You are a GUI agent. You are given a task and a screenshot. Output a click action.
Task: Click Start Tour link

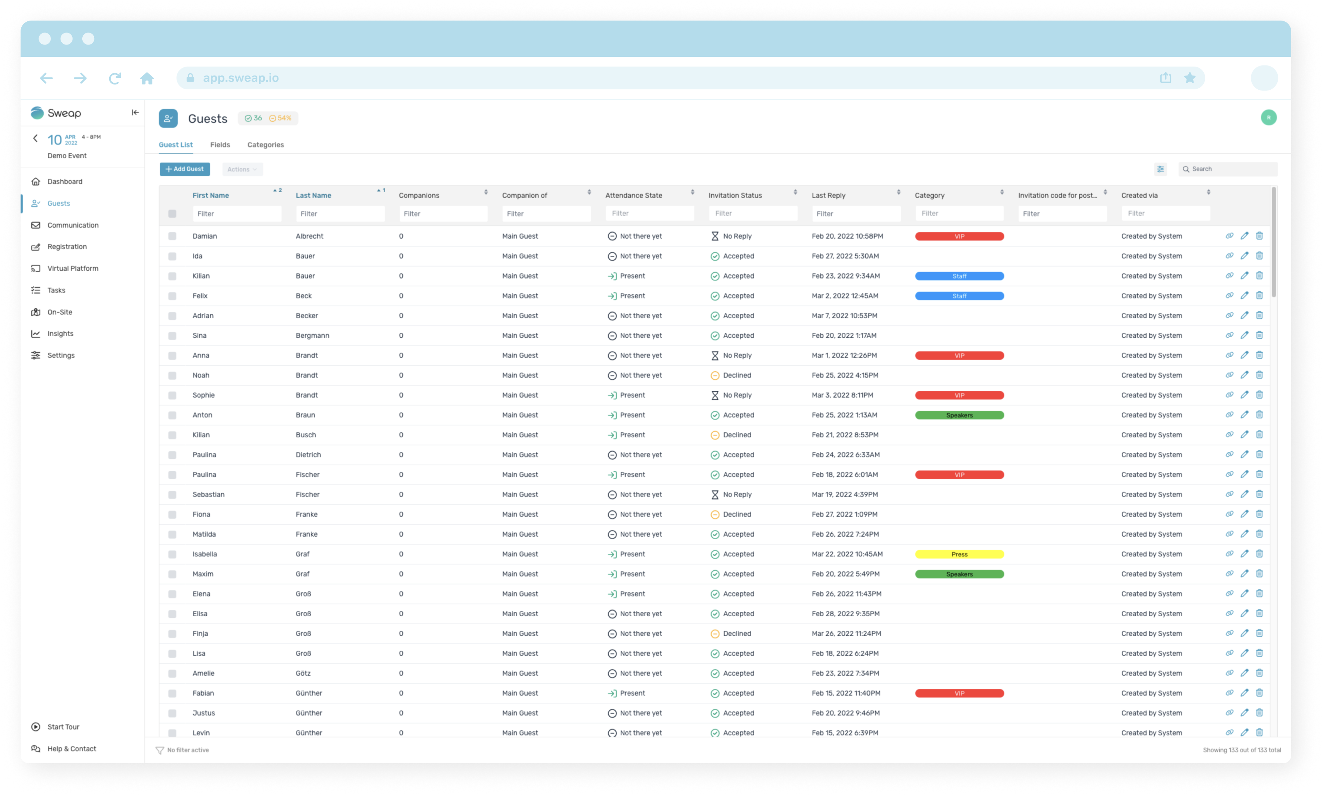click(63, 727)
